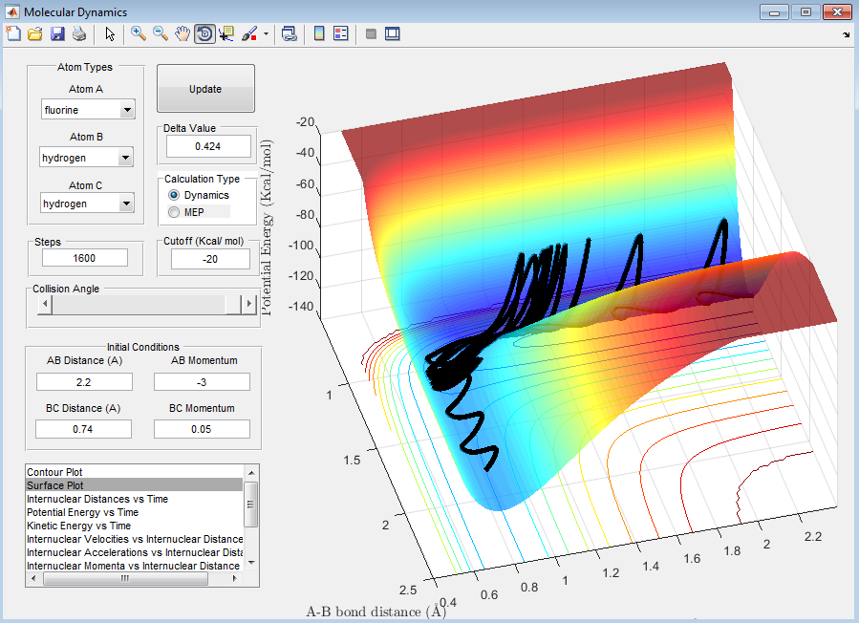Click the AB Momentum input field

tap(202, 381)
